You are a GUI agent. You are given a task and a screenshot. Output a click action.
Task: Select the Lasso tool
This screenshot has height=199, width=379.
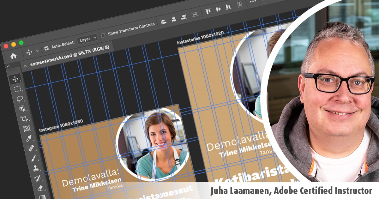click(20, 99)
